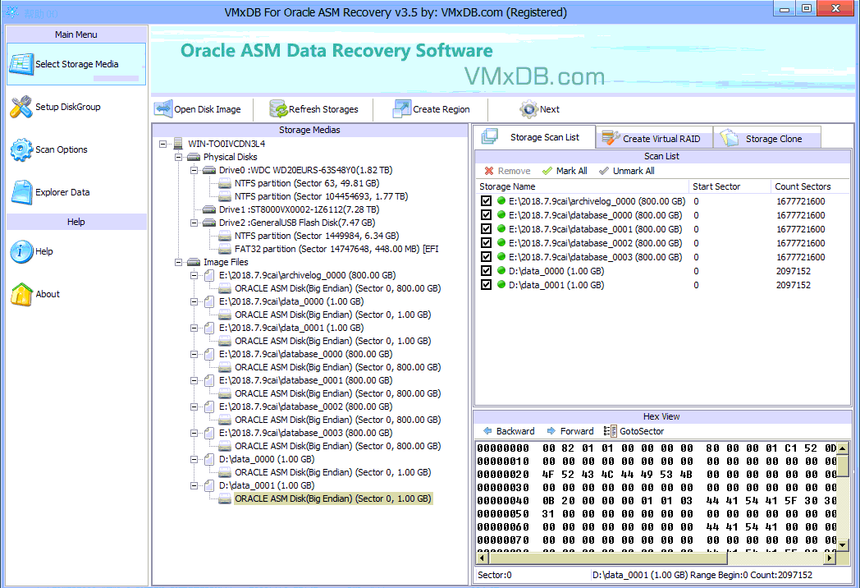Click the Open Disk Image button label
This screenshot has height=588, width=860.
pos(208,109)
